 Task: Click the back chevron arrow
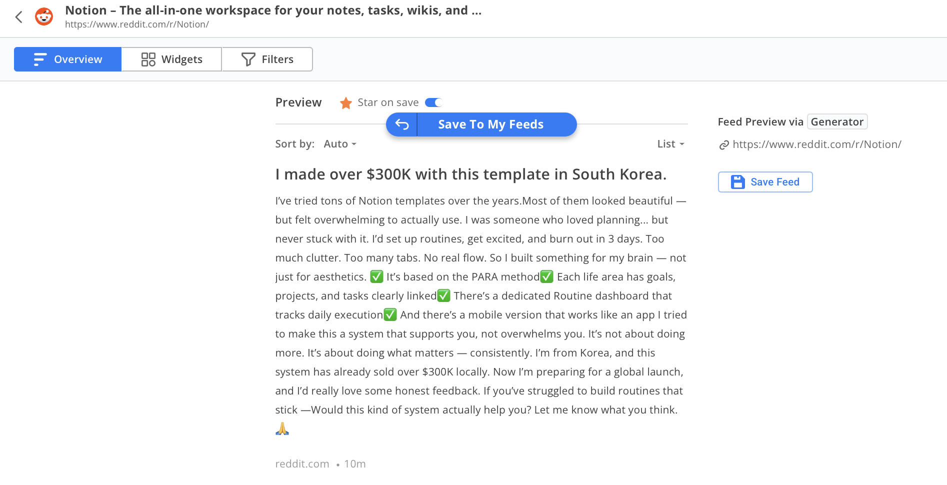[19, 17]
